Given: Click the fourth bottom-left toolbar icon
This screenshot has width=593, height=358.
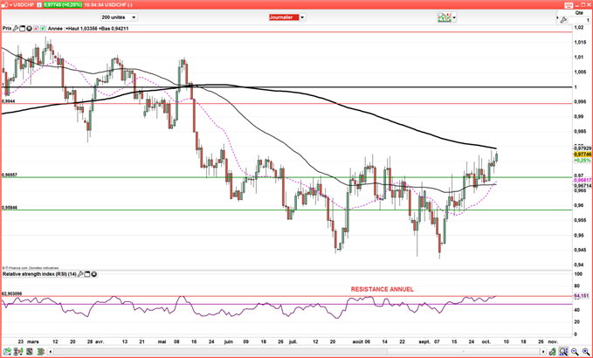Looking at the screenshot, I should point(41,352).
